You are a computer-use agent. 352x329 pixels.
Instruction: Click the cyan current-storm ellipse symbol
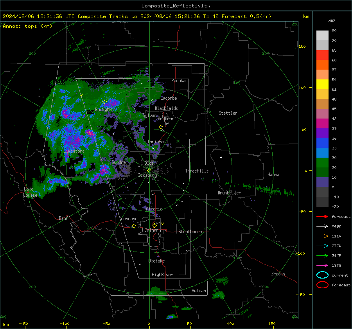322,275
